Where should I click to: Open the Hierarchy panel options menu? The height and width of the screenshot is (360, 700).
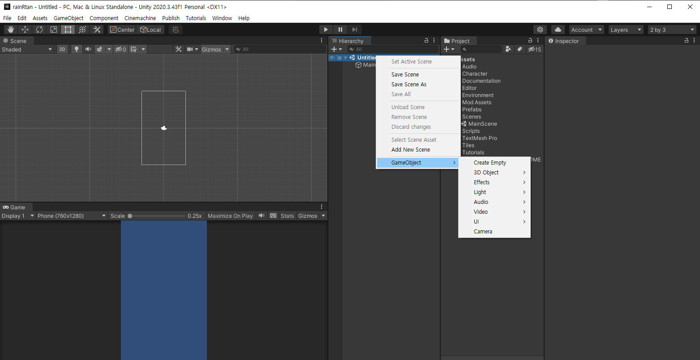434,41
